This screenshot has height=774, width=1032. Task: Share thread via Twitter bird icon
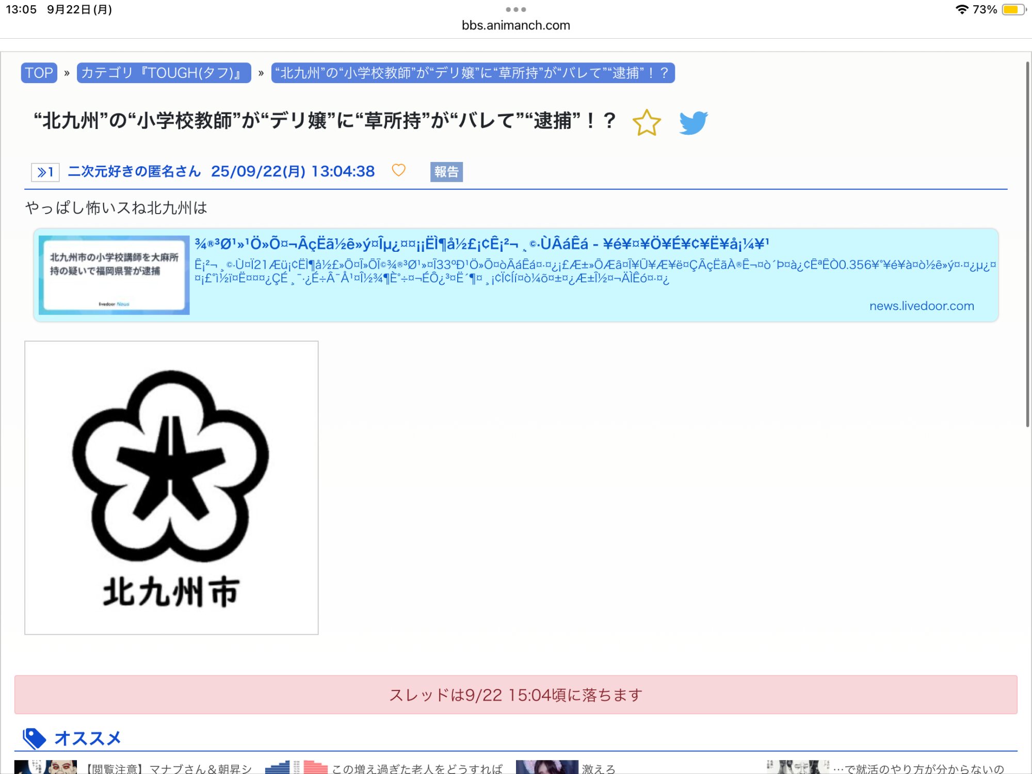tap(693, 123)
